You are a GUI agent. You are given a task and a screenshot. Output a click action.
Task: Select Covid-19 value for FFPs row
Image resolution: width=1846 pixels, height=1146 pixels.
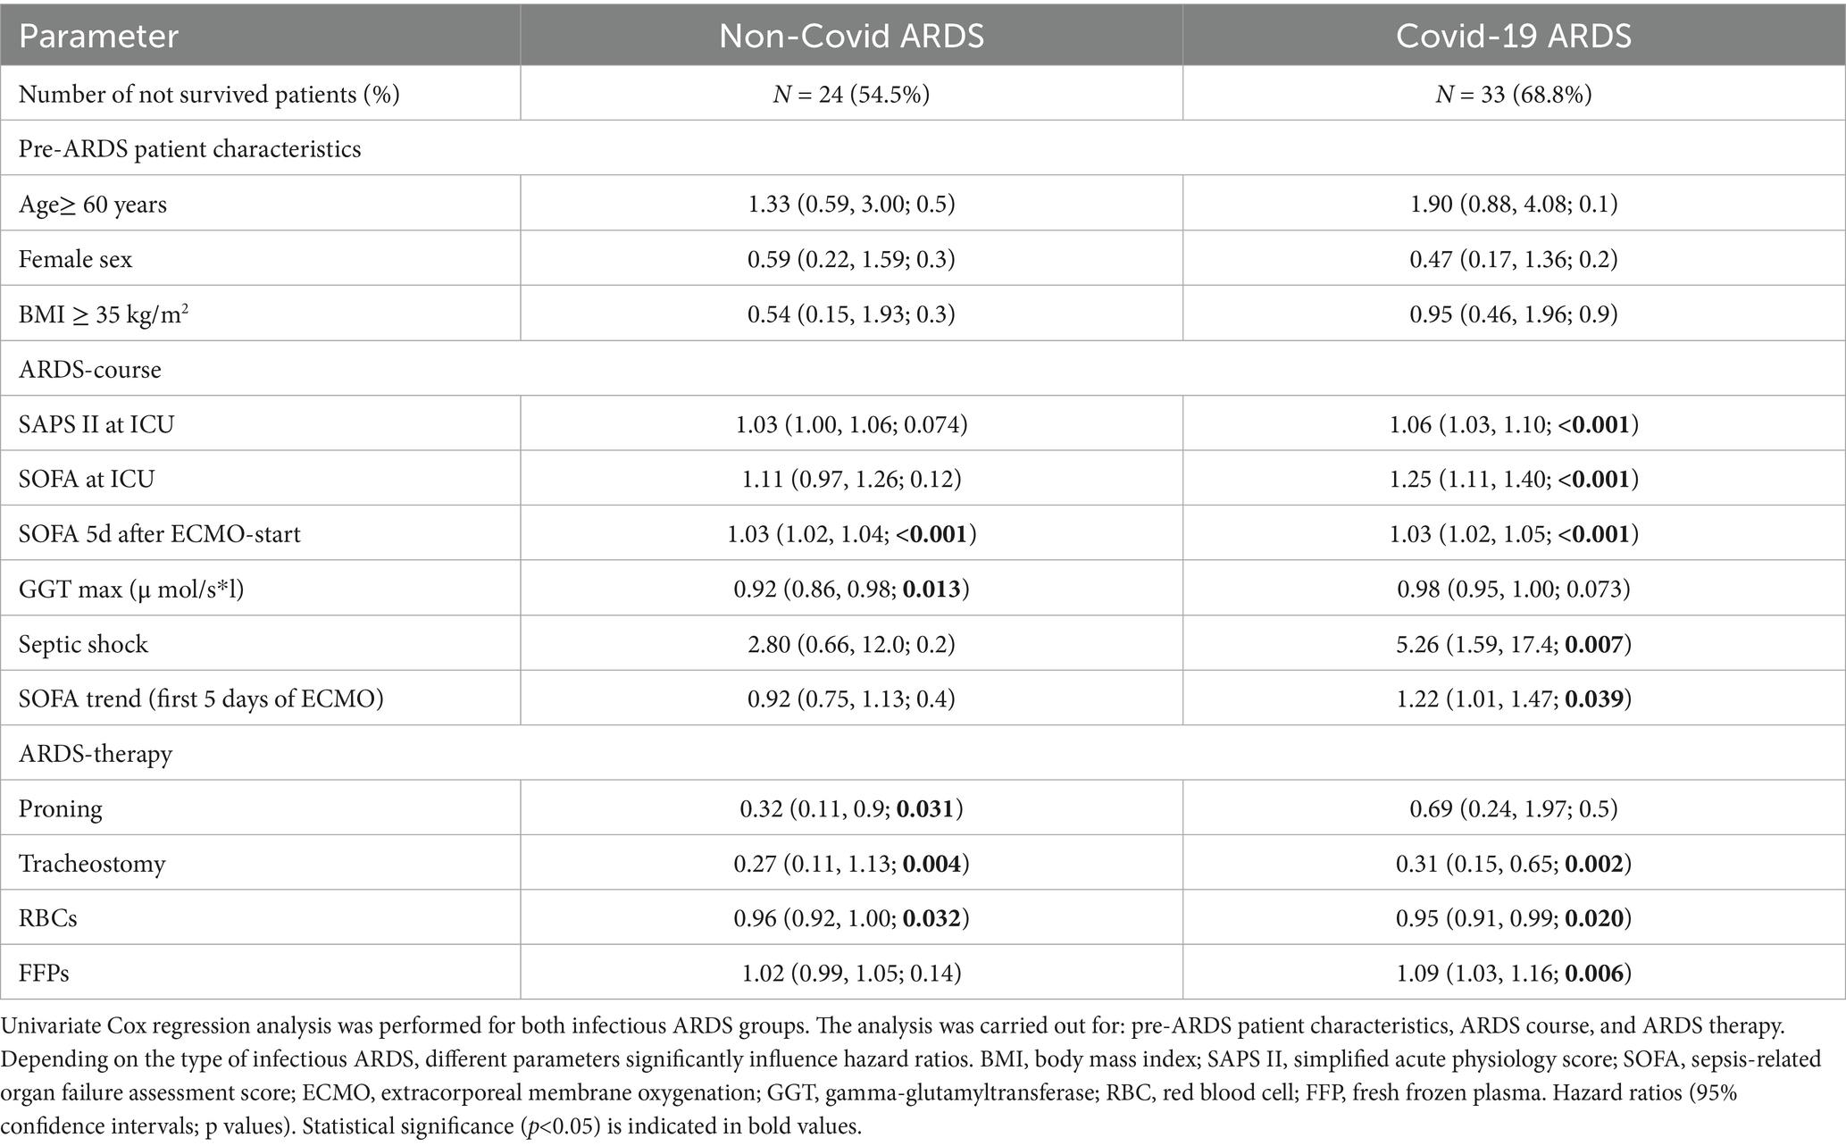[x=1514, y=973]
